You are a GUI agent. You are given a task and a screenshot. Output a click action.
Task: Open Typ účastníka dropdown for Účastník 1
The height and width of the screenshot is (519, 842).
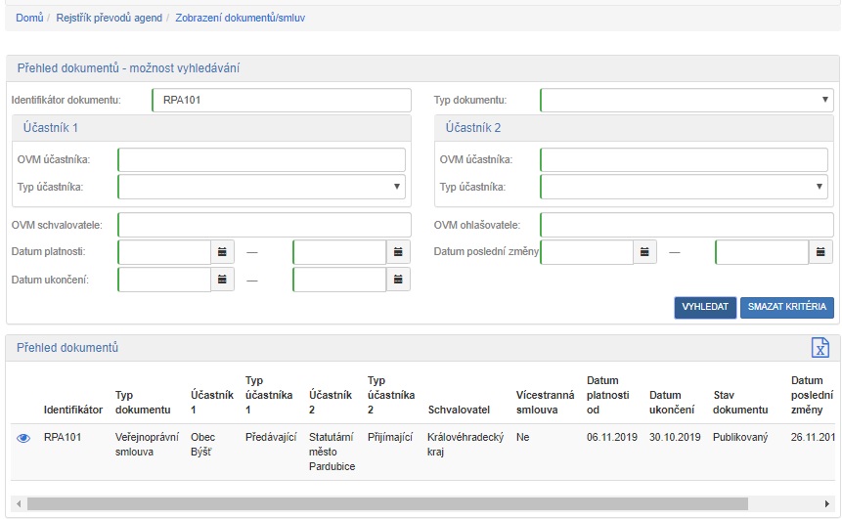261,187
